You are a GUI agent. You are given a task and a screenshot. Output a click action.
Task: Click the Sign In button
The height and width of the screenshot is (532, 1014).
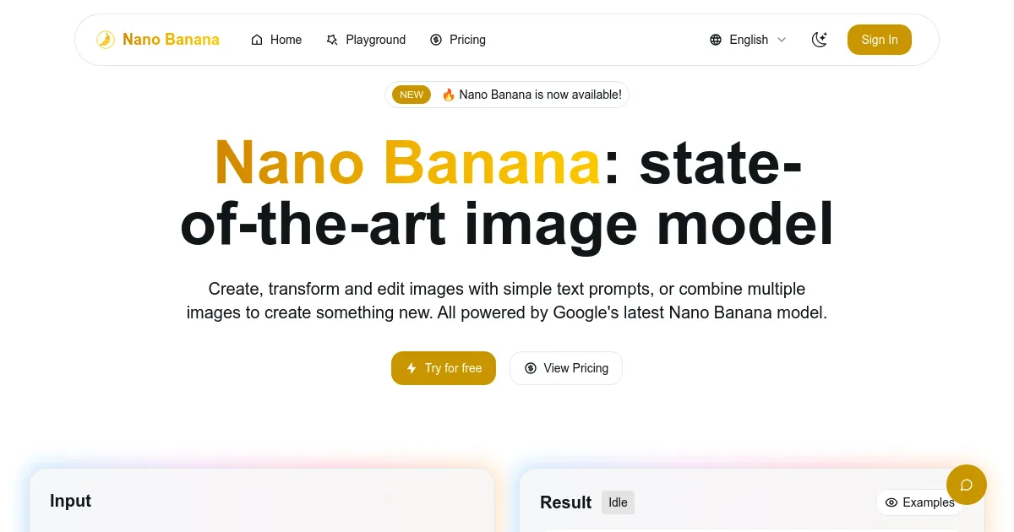[x=879, y=39]
